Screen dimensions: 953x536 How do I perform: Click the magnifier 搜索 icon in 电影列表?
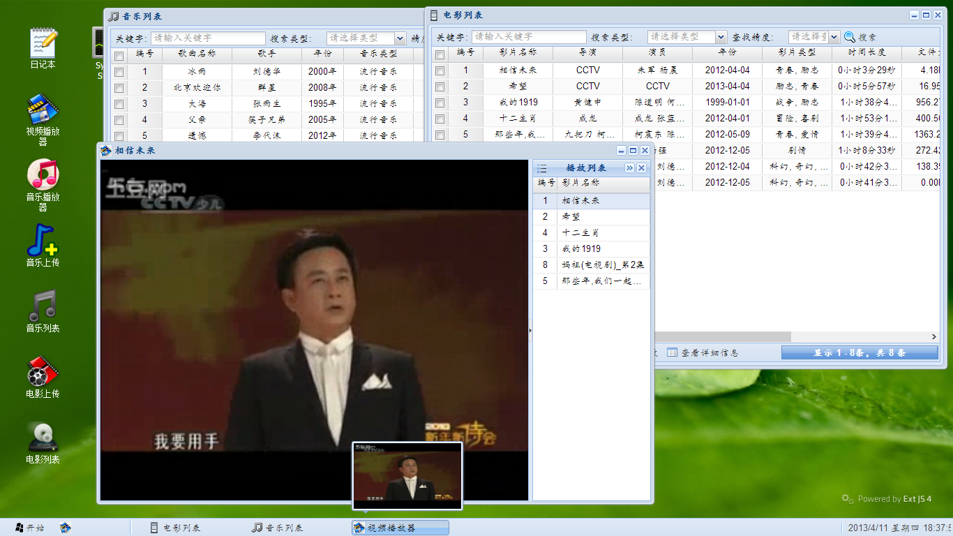[849, 37]
